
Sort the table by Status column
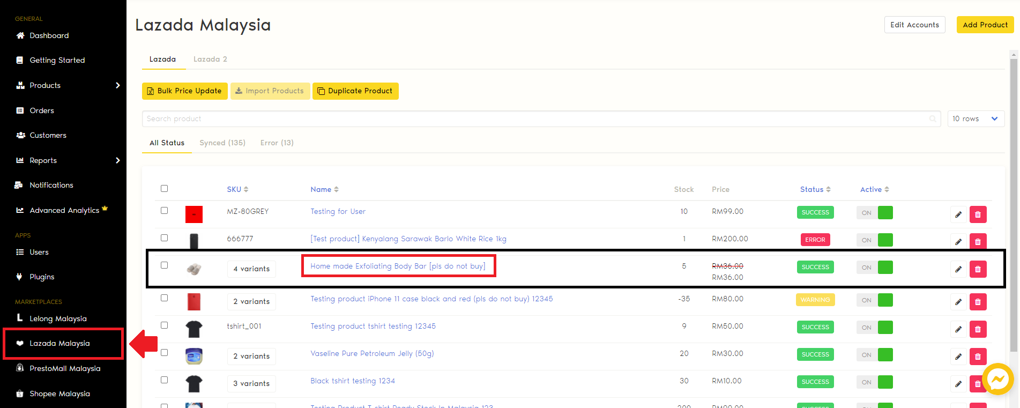815,189
